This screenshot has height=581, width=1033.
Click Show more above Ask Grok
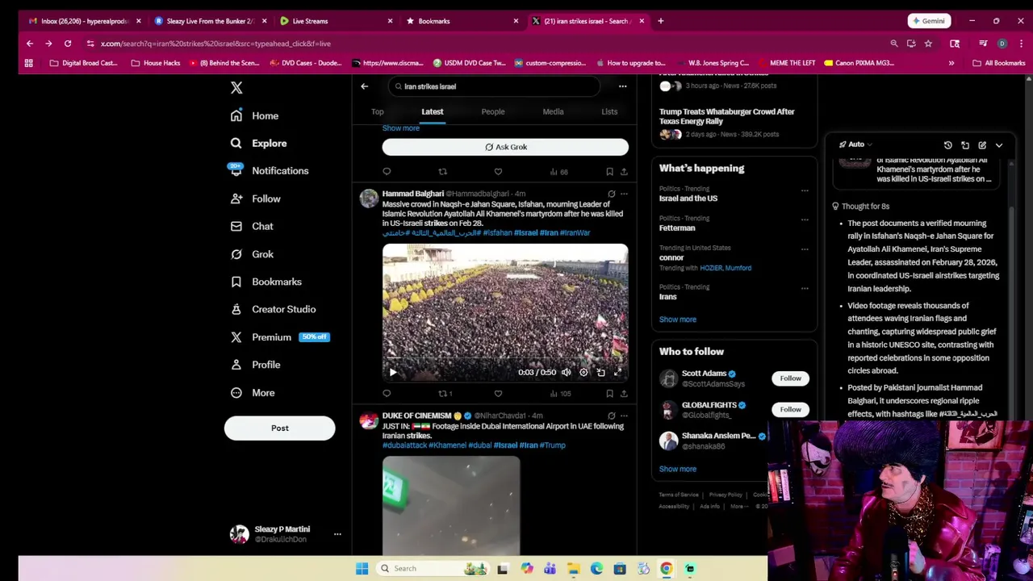[x=401, y=128]
